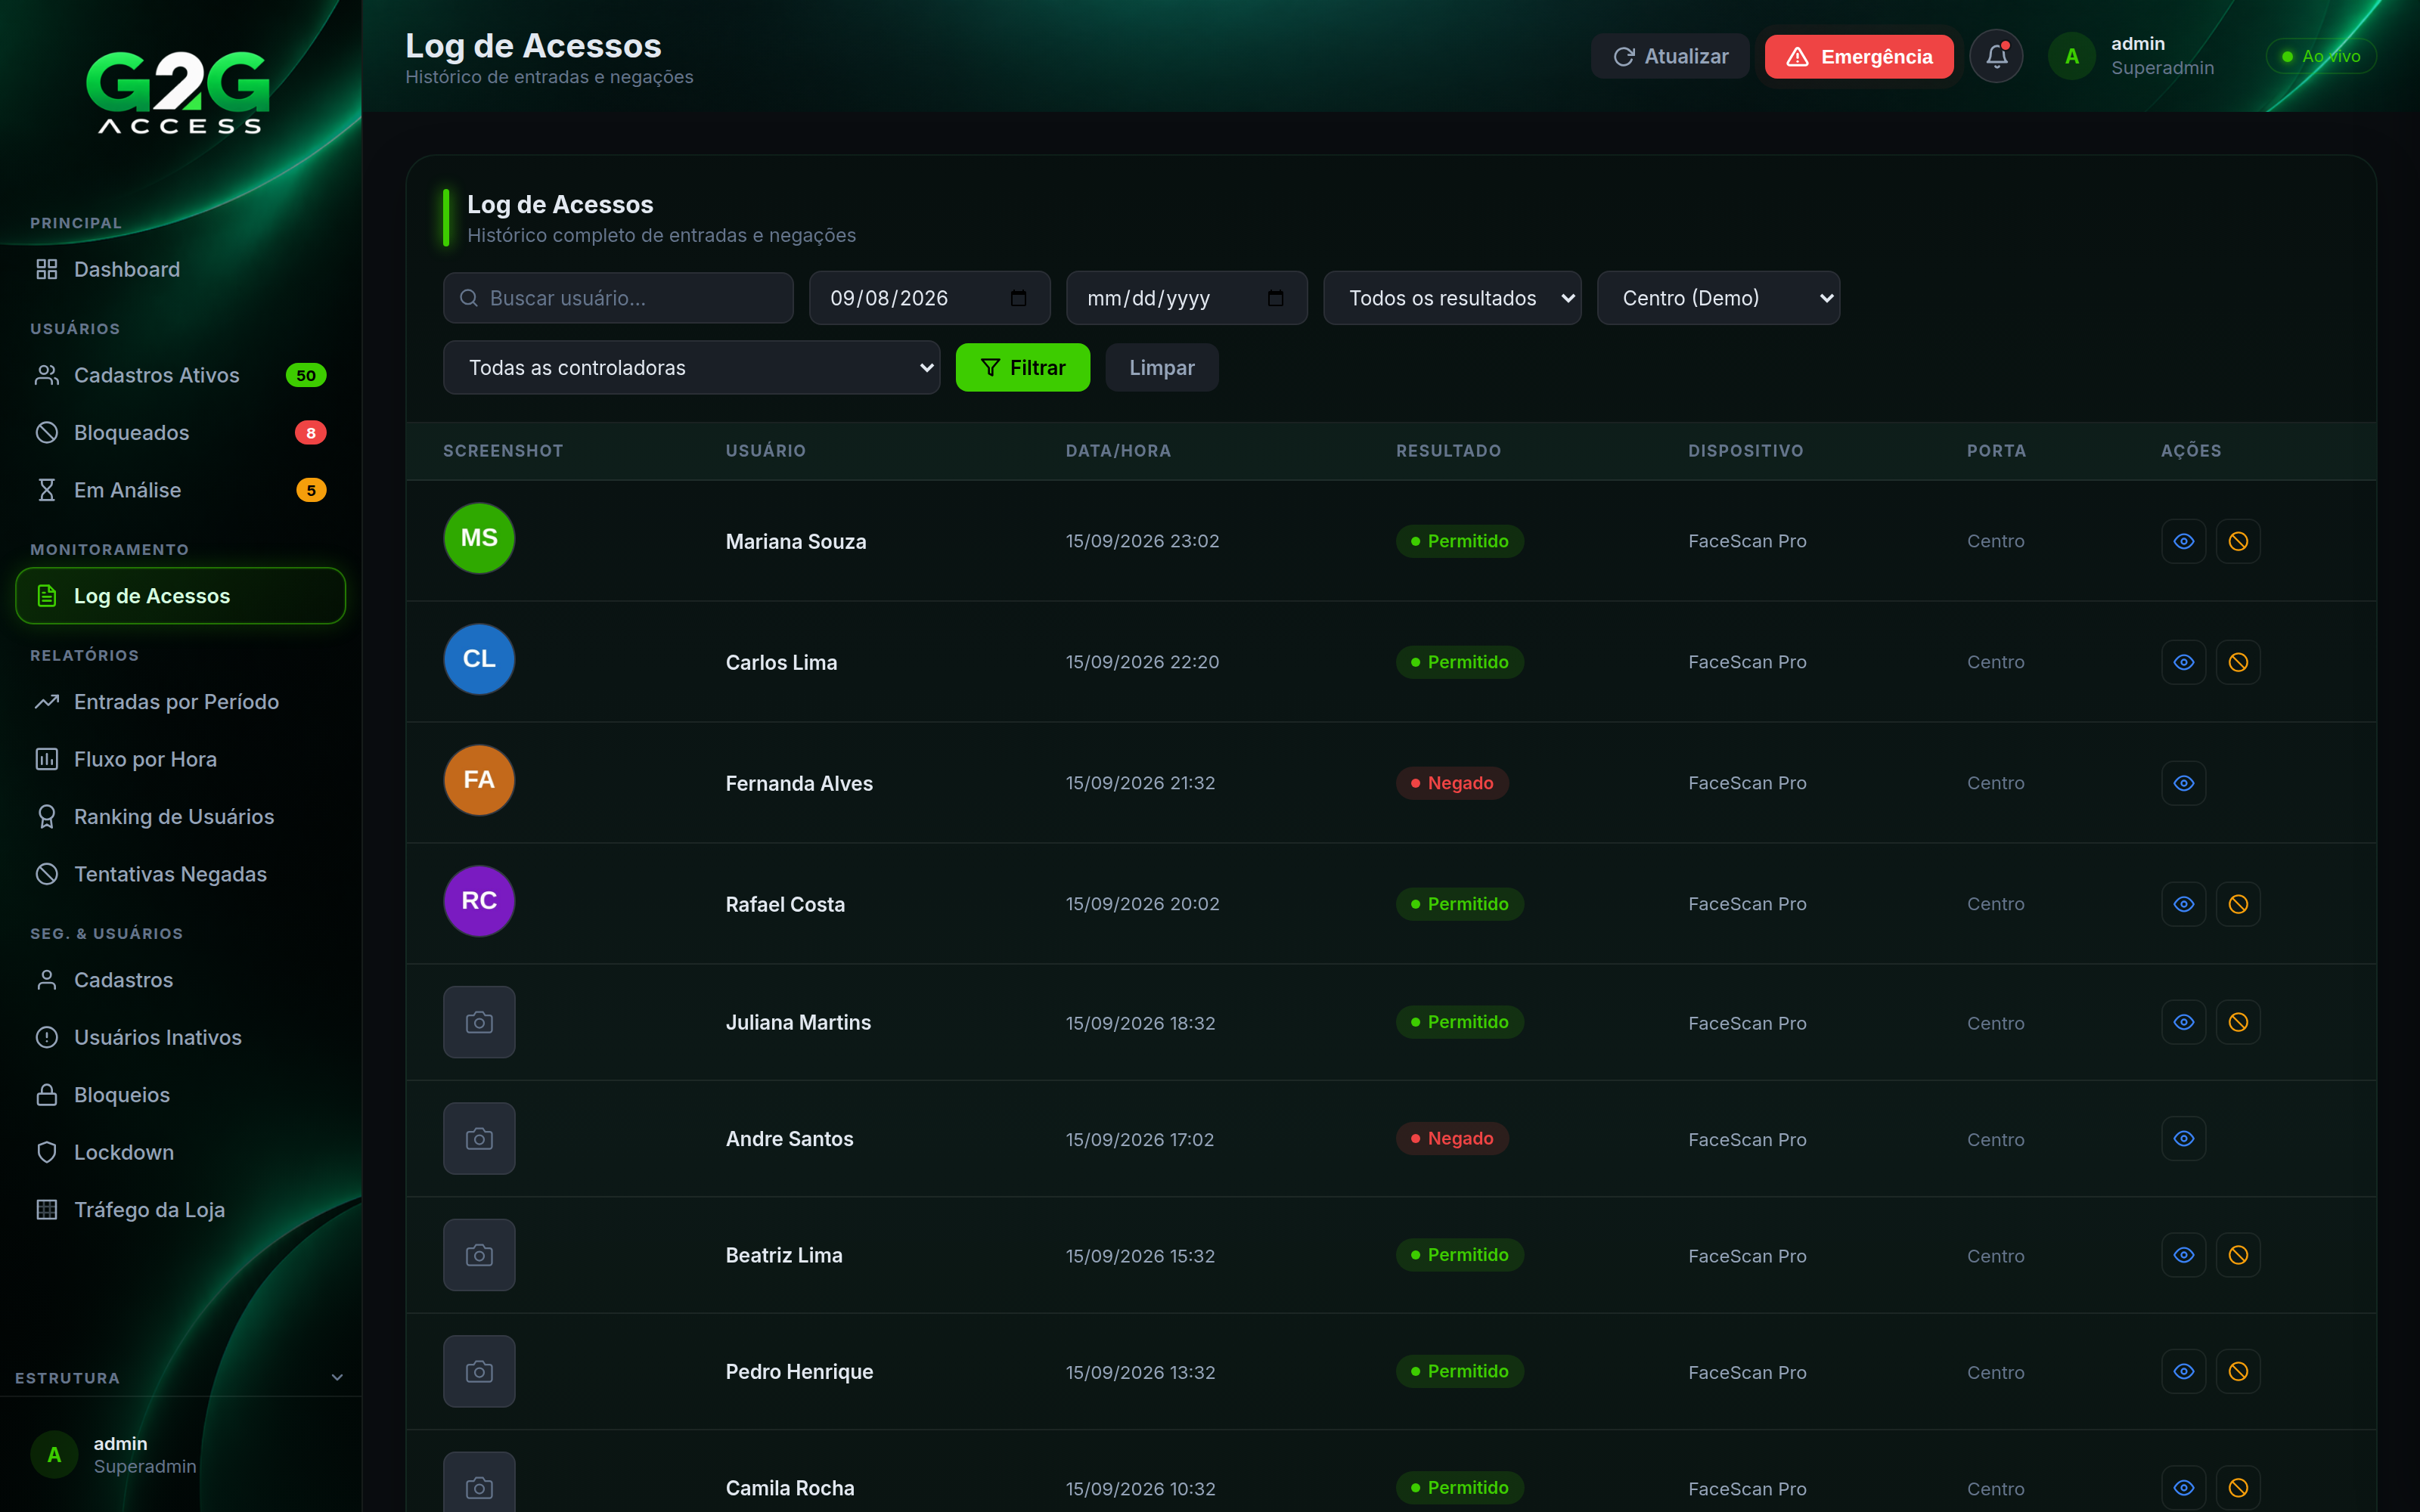2420x1512 pixels.
Task: View details of Andre Santos's denied entry
Action: (x=2183, y=1138)
